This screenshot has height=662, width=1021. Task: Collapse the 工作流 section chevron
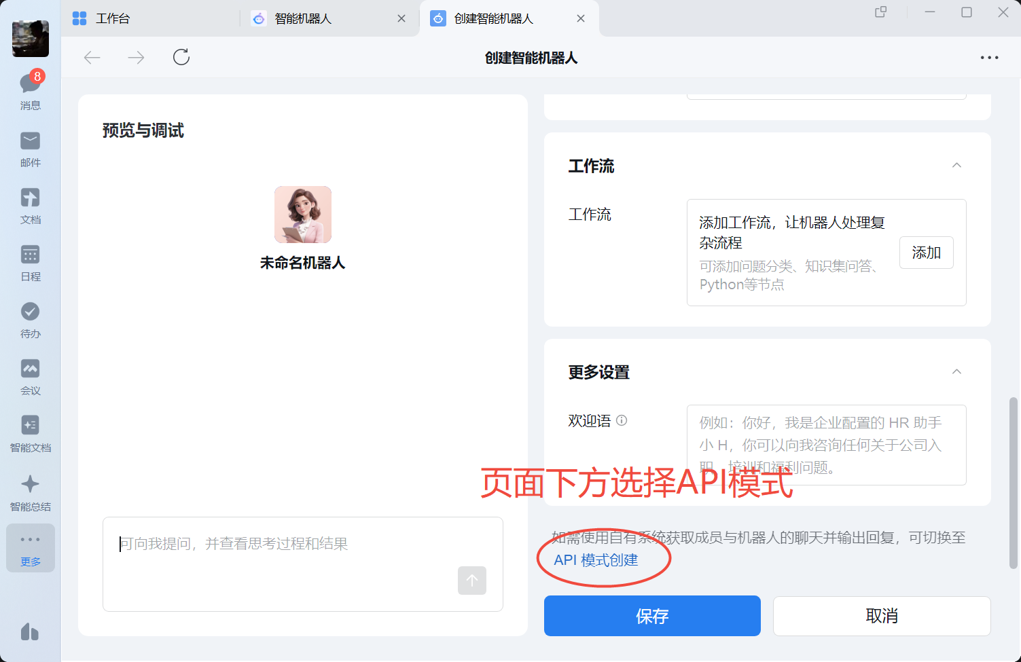tap(956, 166)
